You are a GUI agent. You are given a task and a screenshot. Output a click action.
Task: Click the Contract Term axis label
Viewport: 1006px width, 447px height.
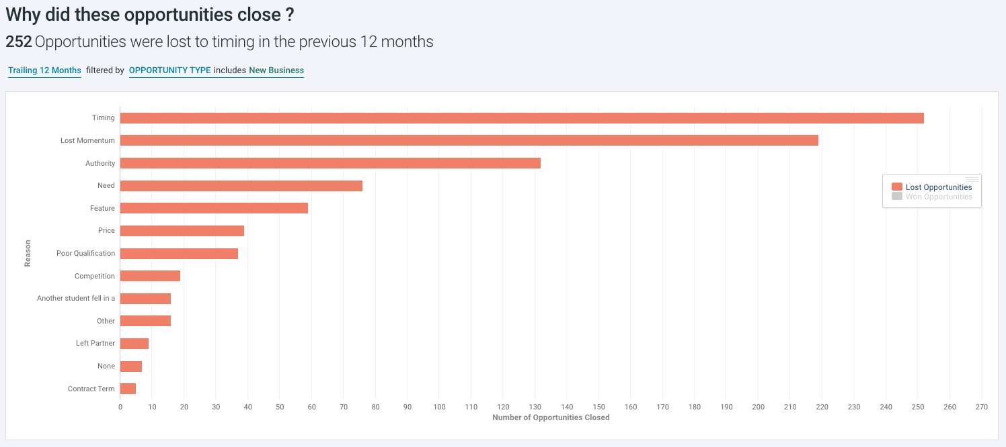(x=91, y=389)
